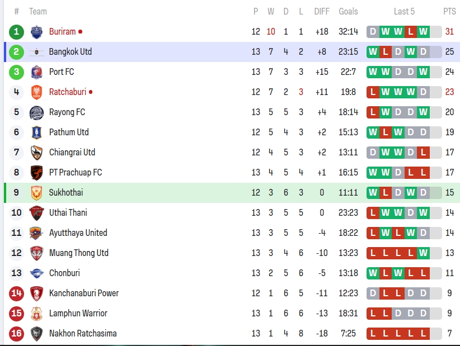Click the Rayong FC team badge

[x=36, y=112]
